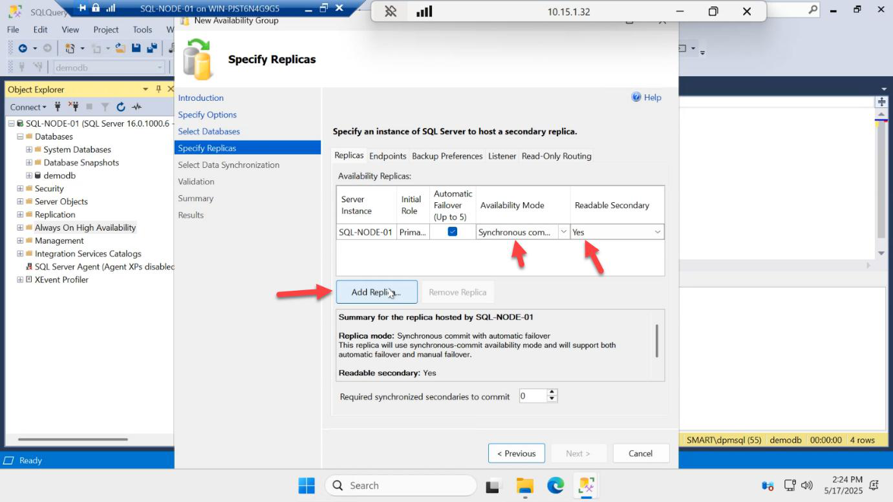
Task: Click the Navigate Backward arrow in SSMS toolbar
Action: click(x=23, y=48)
